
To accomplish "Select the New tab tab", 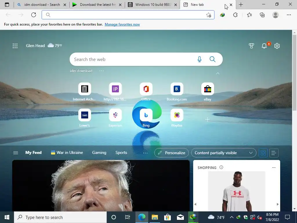I will point(208,5).
